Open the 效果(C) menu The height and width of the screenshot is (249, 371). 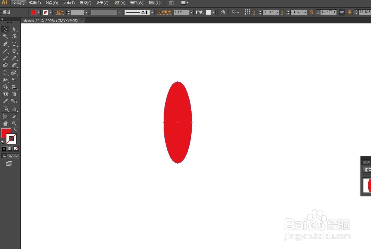coord(102,3)
